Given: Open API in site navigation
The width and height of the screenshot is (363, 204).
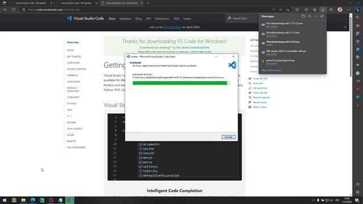Looking at the screenshot, I should (149, 19).
